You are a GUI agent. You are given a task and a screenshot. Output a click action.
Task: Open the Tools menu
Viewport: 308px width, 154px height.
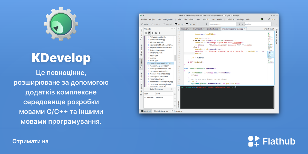point(198,19)
